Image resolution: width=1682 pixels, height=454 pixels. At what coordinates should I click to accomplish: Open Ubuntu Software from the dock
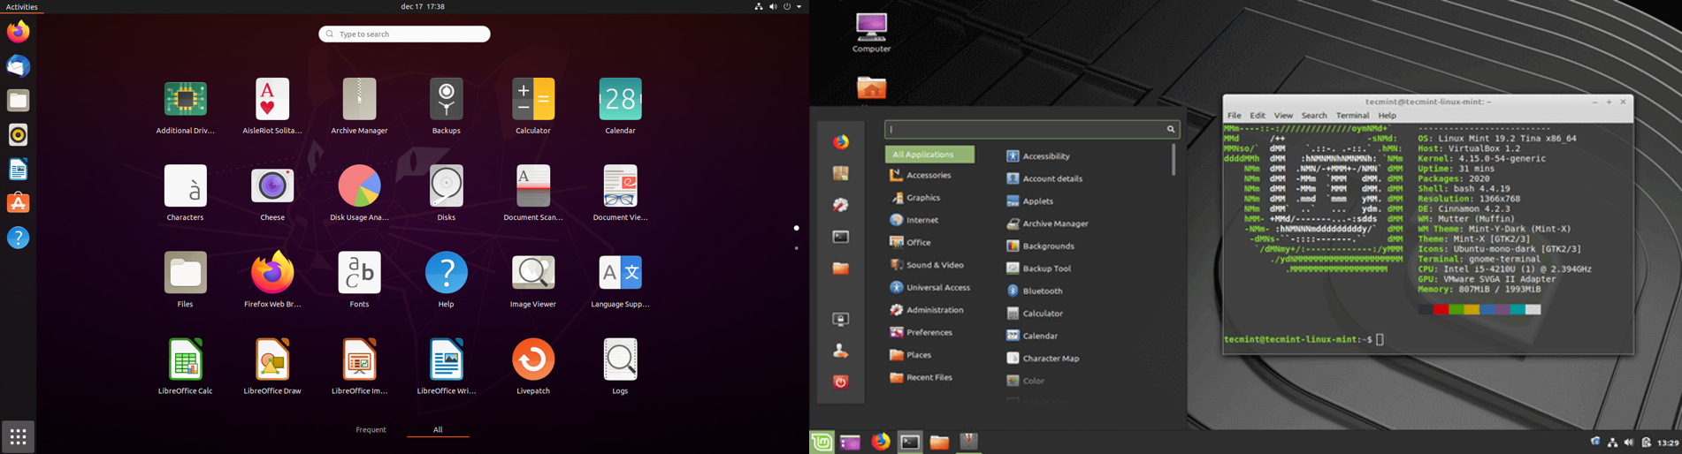point(18,203)
